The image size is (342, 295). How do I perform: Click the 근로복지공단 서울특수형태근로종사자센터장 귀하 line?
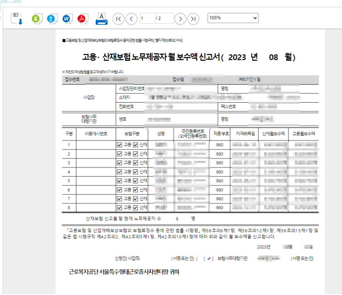coord(124,272)
